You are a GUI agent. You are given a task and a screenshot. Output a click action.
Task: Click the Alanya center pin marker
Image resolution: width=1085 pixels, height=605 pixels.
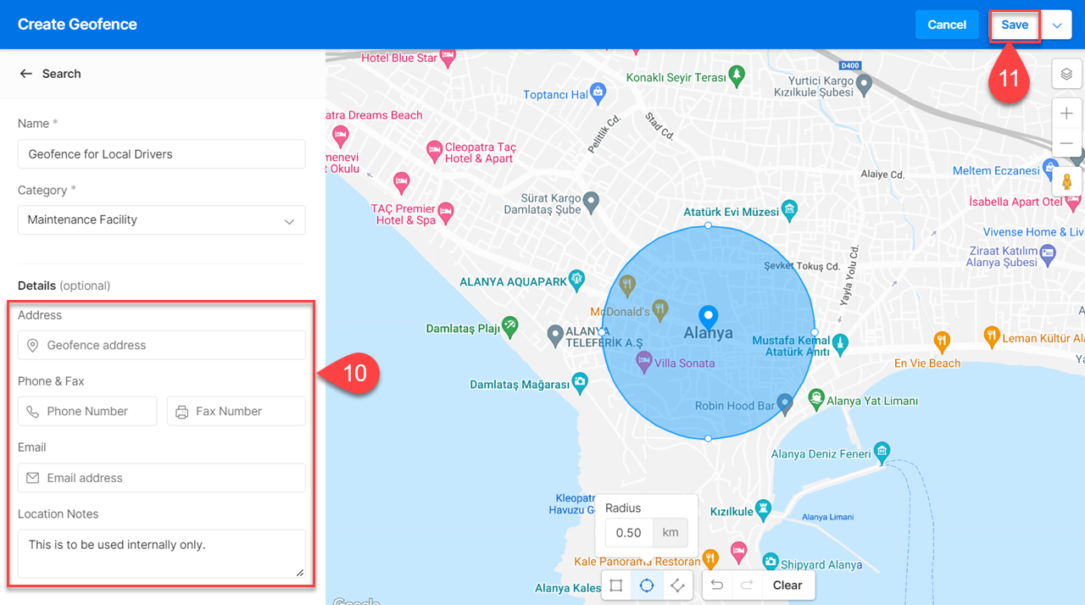pos(708,318)
